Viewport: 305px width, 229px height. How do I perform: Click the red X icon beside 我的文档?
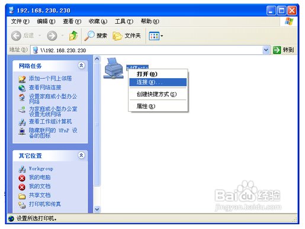point(22,187)
